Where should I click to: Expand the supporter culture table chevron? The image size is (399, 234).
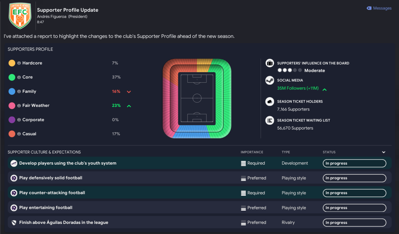(x=383, y=152)
